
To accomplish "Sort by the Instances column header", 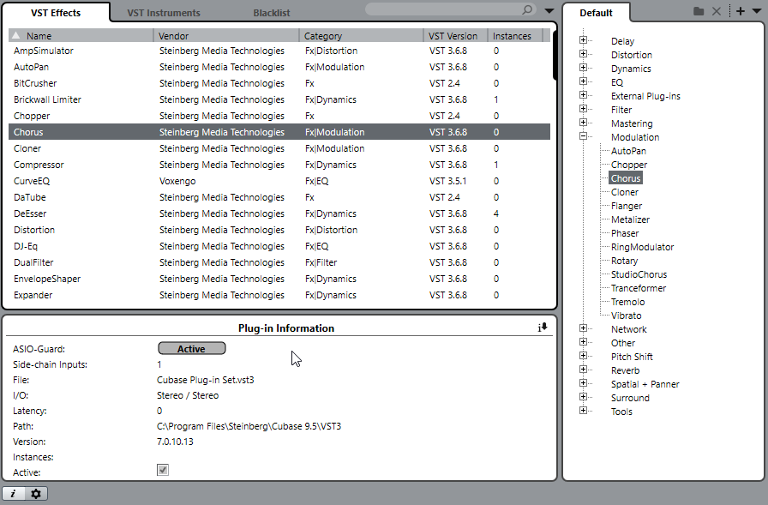I will [x=515, y=36].
